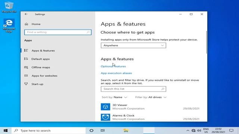The image size is (239, 134).
Task: Open Settings Home
Action: point(36,24)
